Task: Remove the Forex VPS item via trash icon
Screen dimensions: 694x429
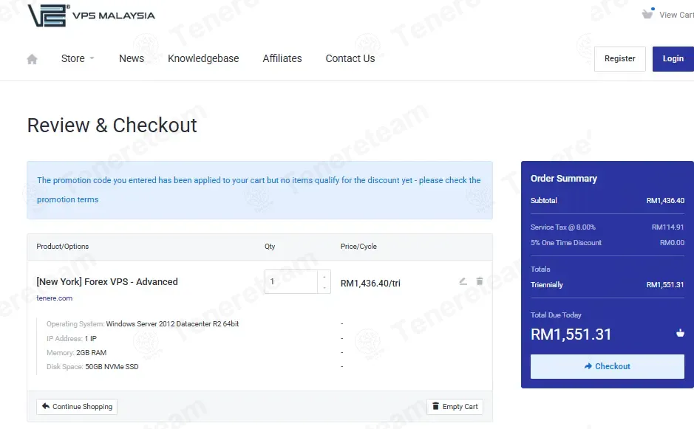Action: point(480,281)
